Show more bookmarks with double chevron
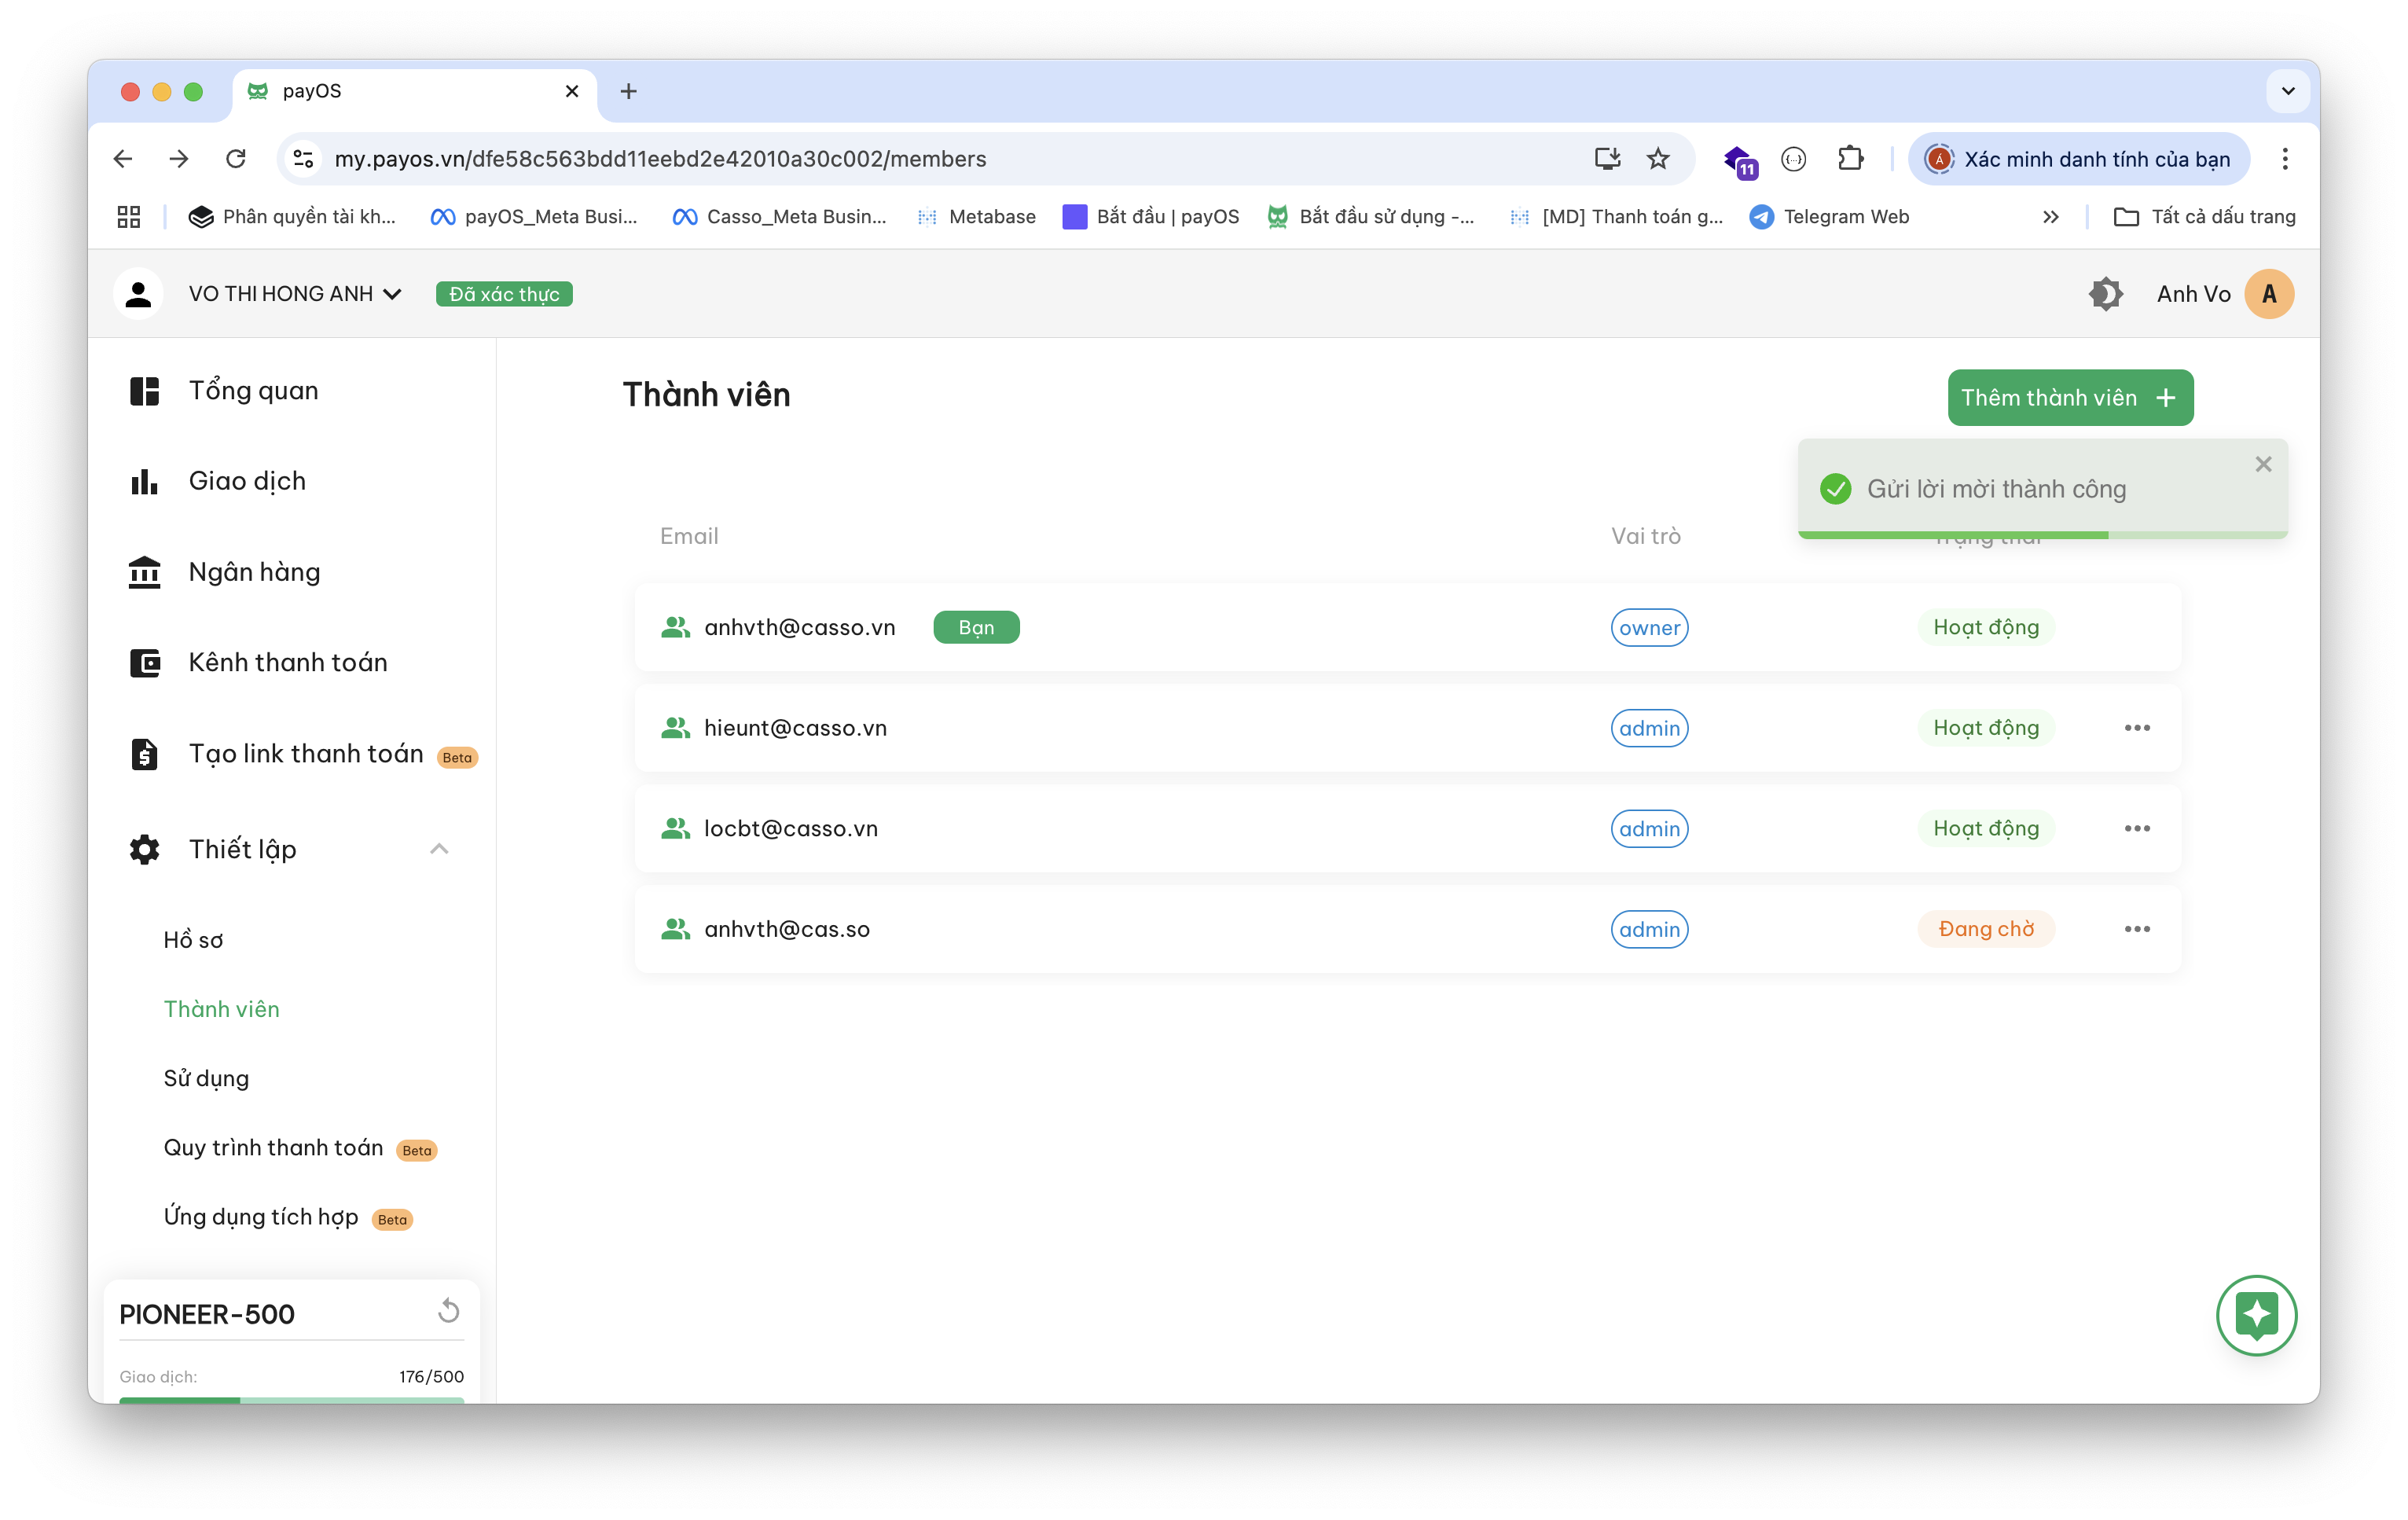This screenshot has height=1520, width=2408. (2050, 216)
